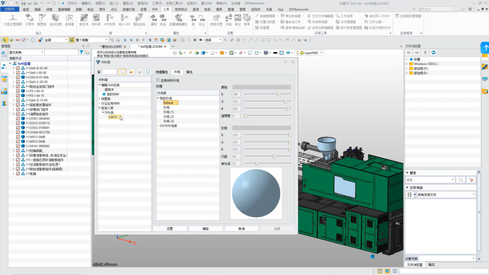Switch to the 填充 tab
This screenshot has height=275, width=489.
pos(189,72)
